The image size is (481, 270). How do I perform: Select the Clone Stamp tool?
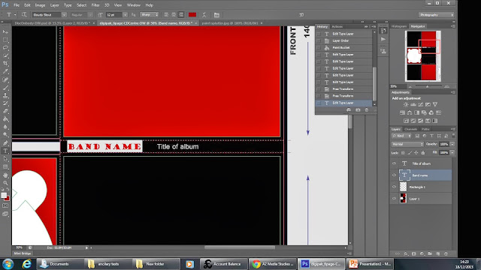point(5,95)
